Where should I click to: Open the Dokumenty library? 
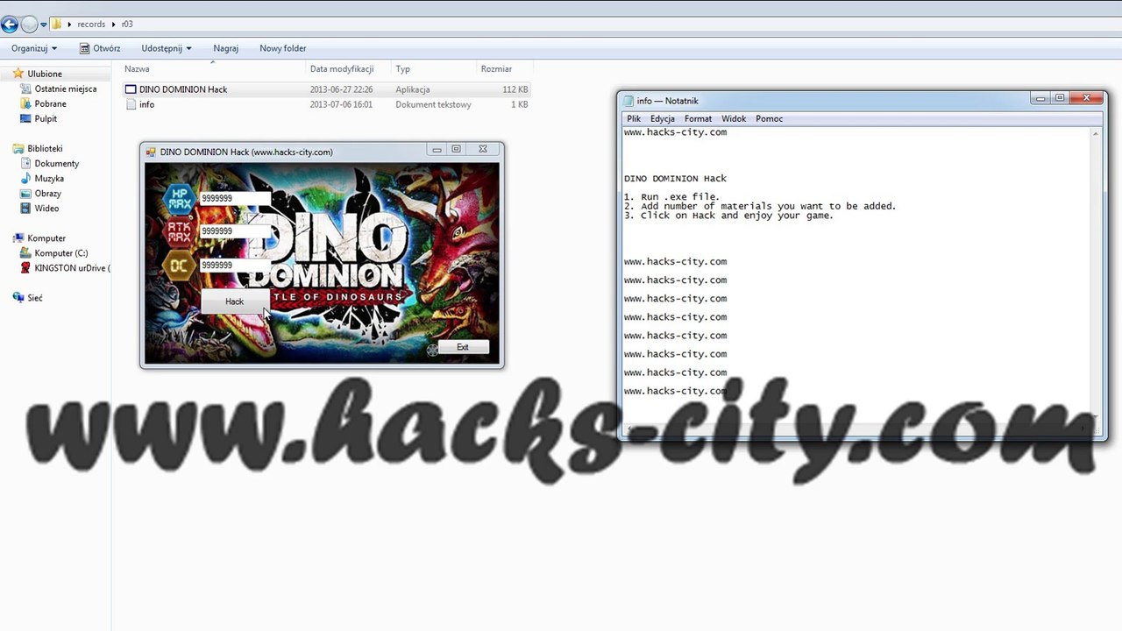[x=57, y=163]
